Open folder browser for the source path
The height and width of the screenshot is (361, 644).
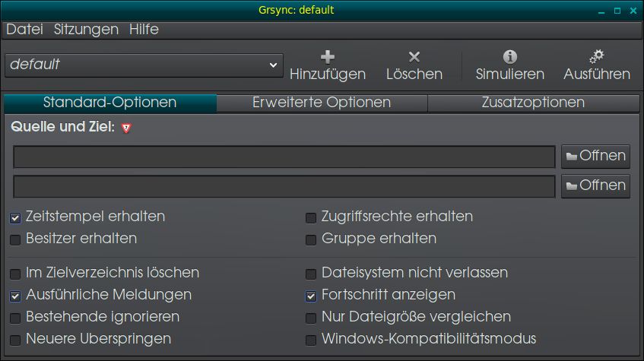pyautogui.click(x=596, y=157)
